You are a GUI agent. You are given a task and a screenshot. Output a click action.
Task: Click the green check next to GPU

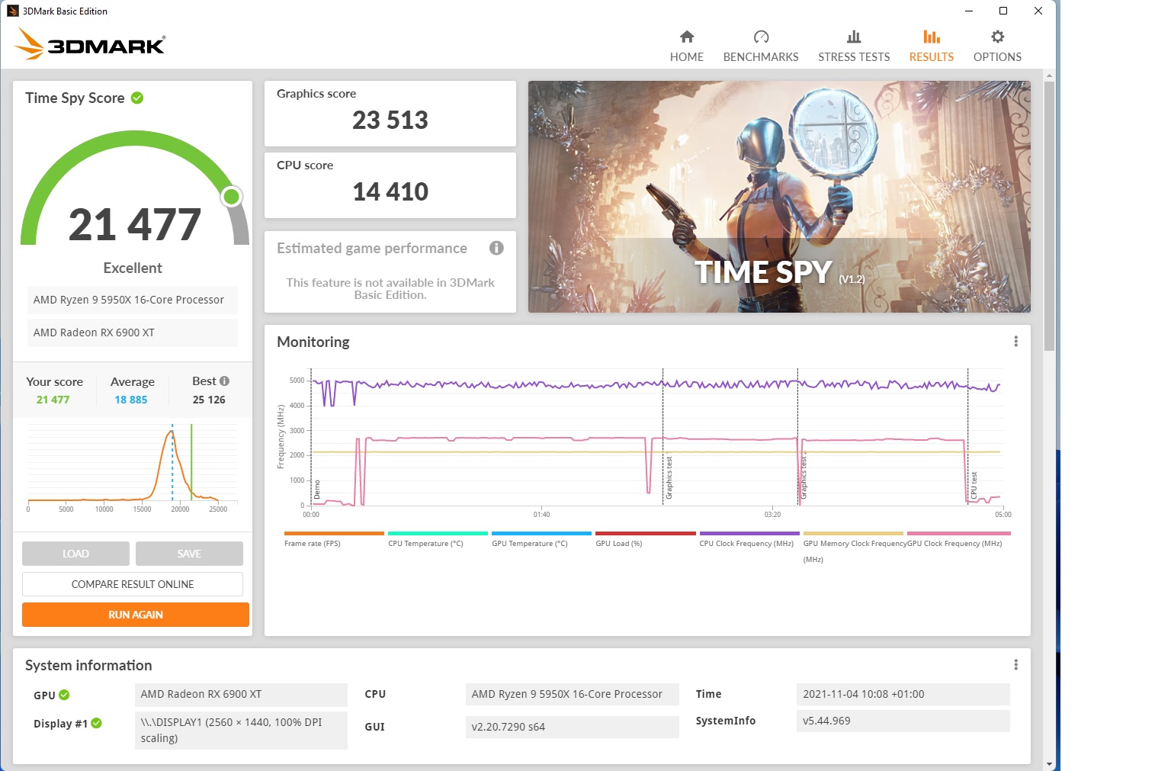(x=64, y=695)
